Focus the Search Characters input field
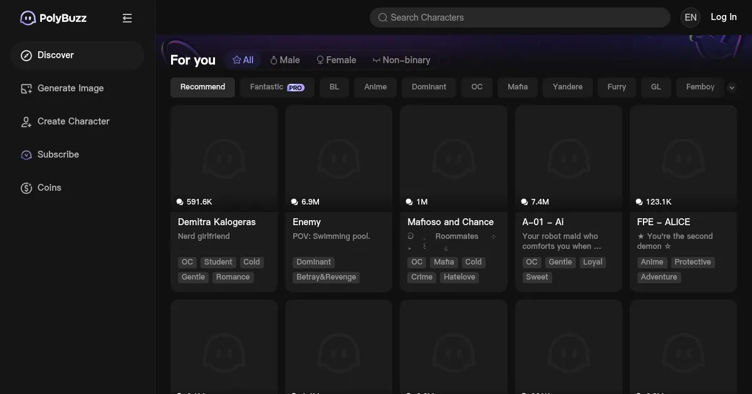The image size is (752, 394). coord(526,18)
